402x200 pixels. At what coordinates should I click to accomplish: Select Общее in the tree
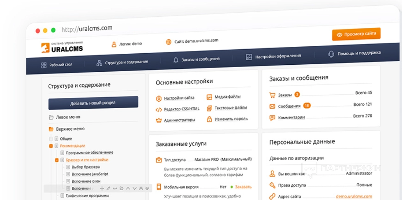66,139
